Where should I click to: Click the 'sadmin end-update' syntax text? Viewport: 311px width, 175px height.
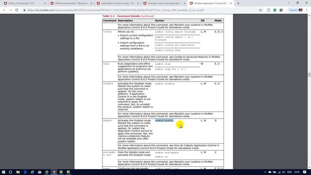click(167, 153)
